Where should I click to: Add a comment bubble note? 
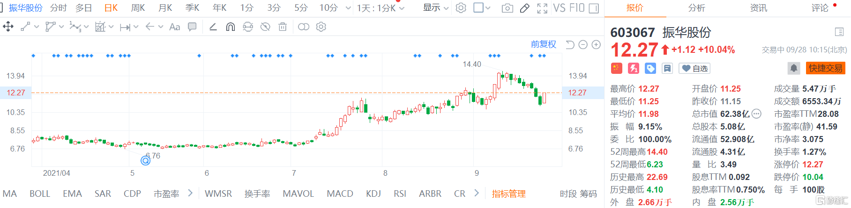click(192, 27)
